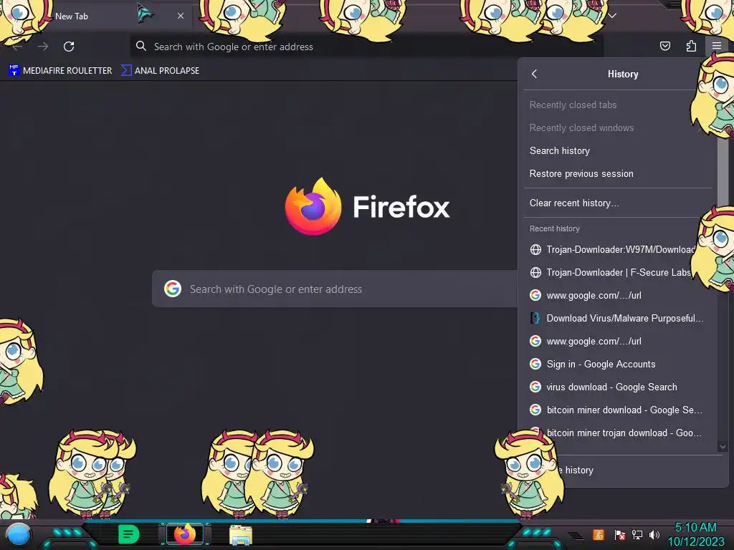Click the forward navigation arrow
This screenshot has height=550, width=734.
(x=43, y=47)
